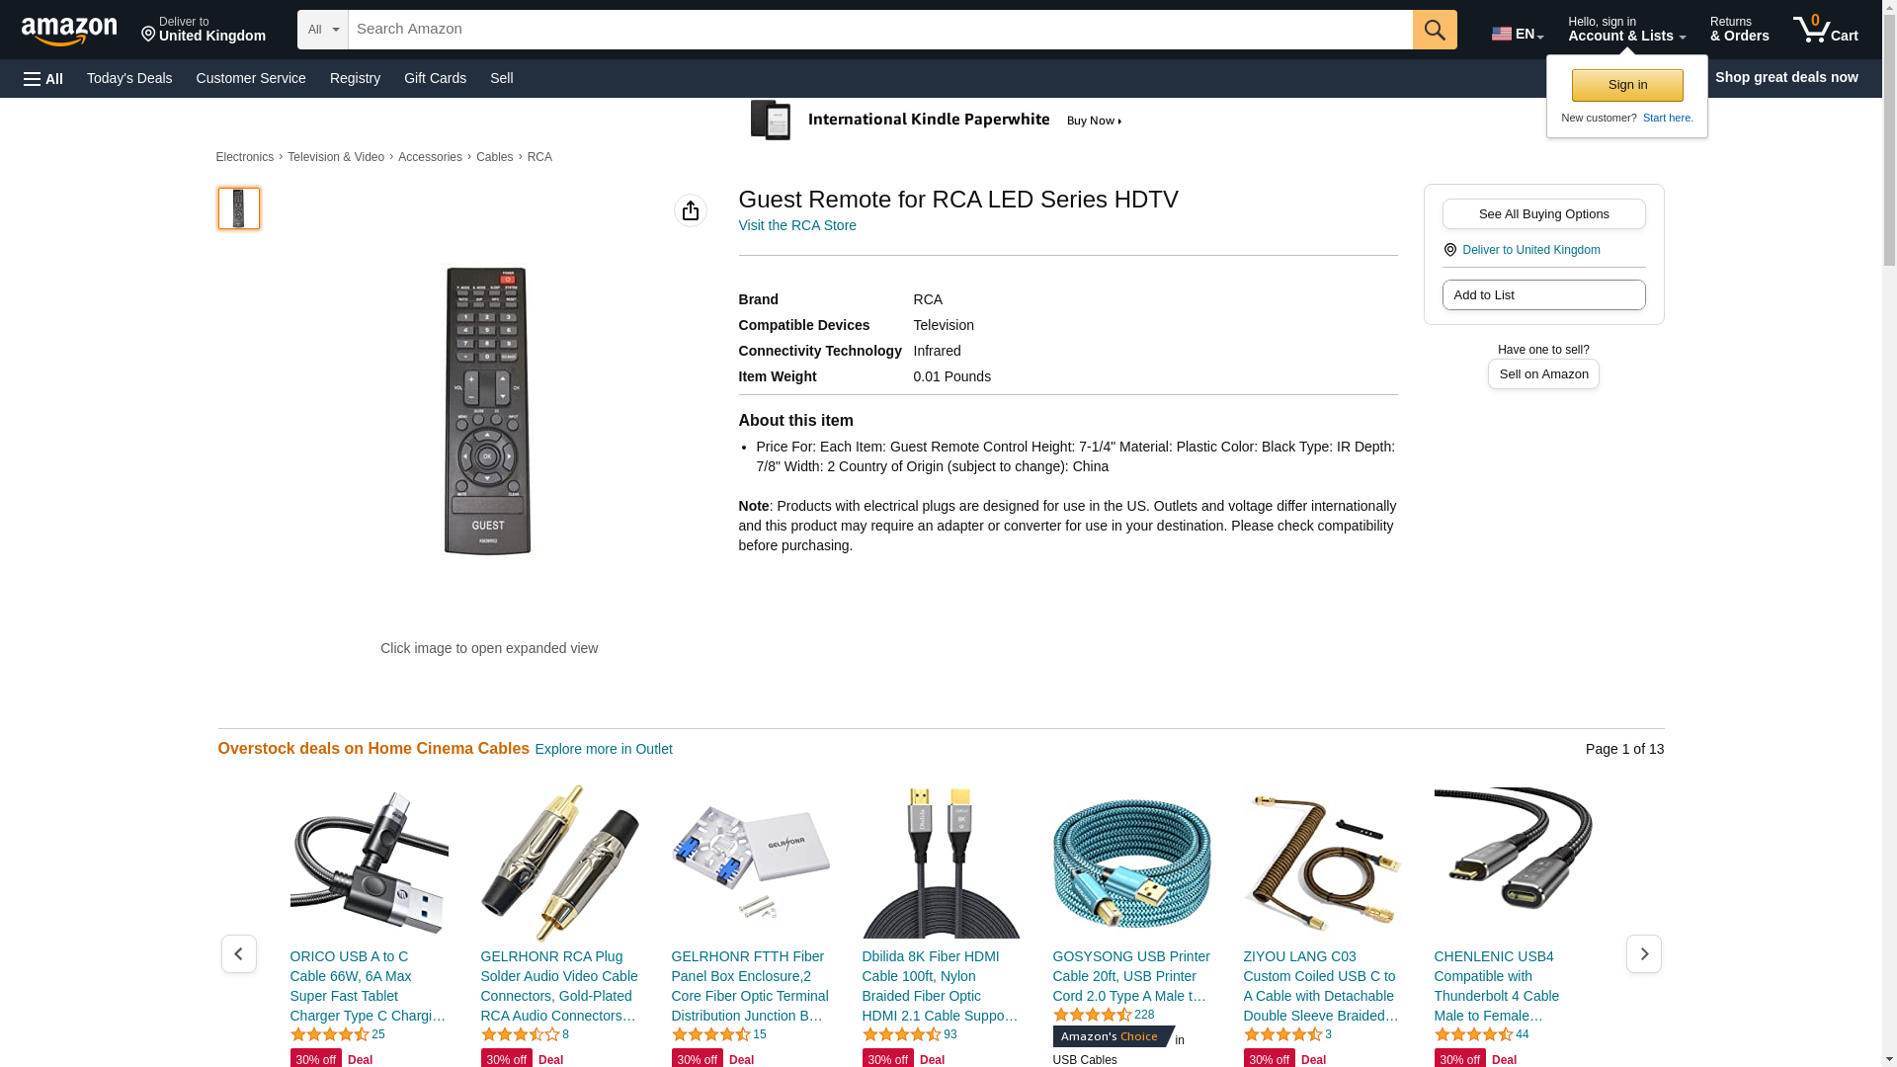This screenshot has width=1897, height=1067.
Task: Open Gift Cards in navigation bar
Action: pyautogui.click(x=435, y=78)
